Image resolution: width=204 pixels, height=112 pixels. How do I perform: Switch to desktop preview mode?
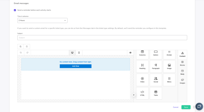pyautogui.click(x=72, y=53)
